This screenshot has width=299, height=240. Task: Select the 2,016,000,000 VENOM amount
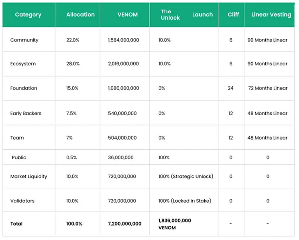click(x=123, y=64)
